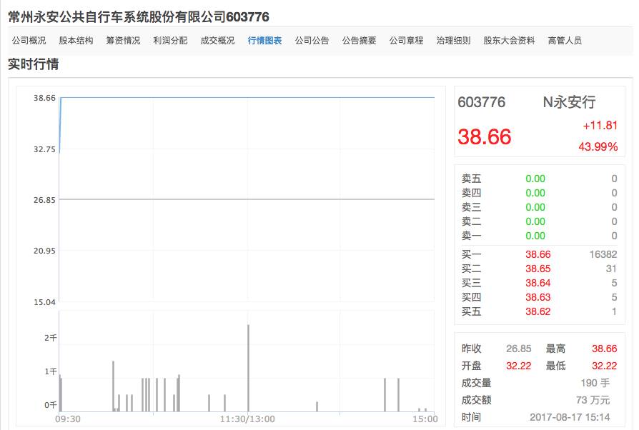639x430 pixels.
Task: Click the company title 常州永安公共自行车系统股份有限公司603776
Action: [x=139, y=16]
